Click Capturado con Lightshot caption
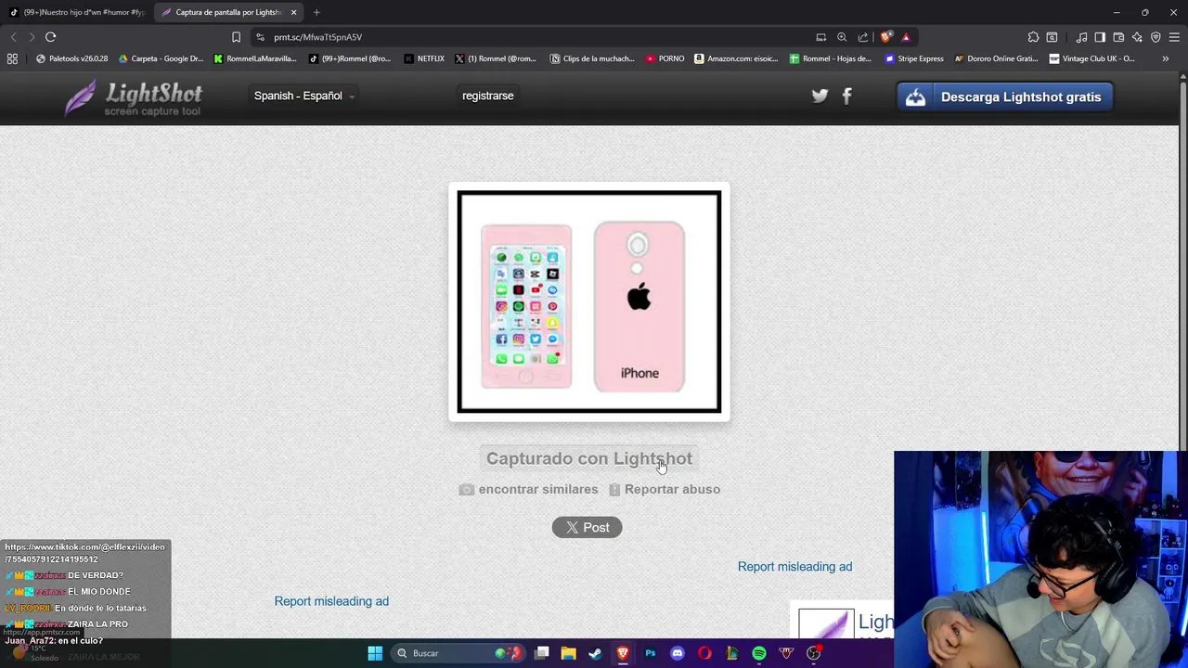 589,458
